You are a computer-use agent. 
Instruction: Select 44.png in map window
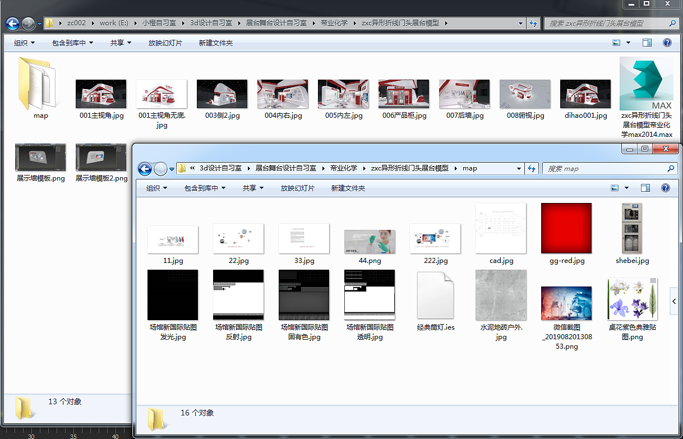(370, 242)
